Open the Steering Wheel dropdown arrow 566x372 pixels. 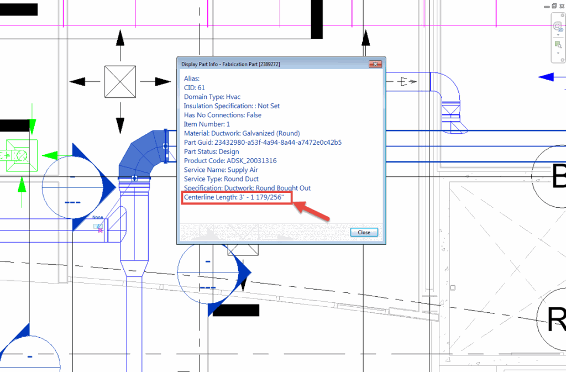(557, 34)
